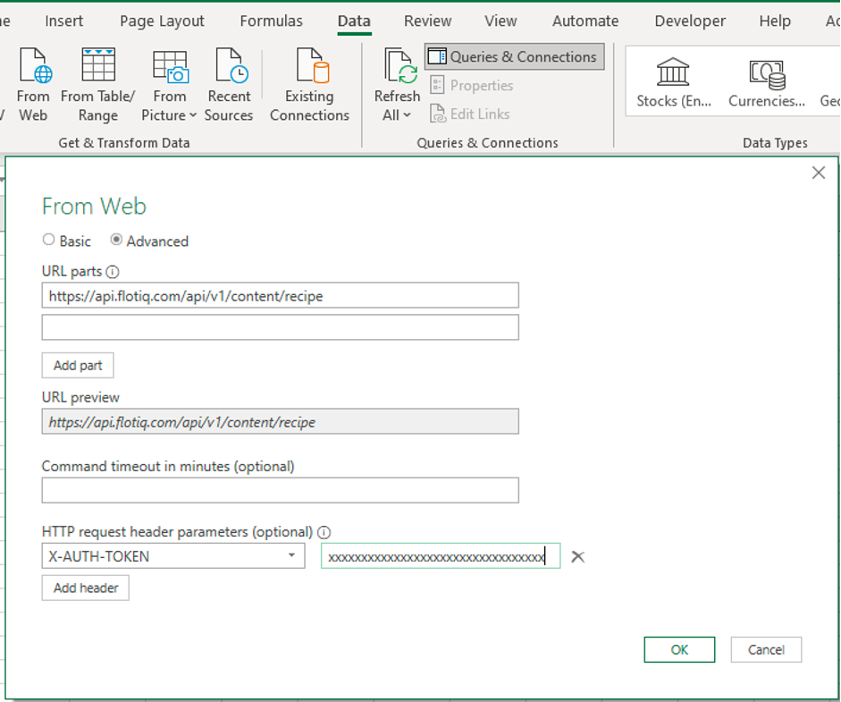
Task: Expand the X-AUTH-TOKEN header dropdown
Action: [291, 555]
